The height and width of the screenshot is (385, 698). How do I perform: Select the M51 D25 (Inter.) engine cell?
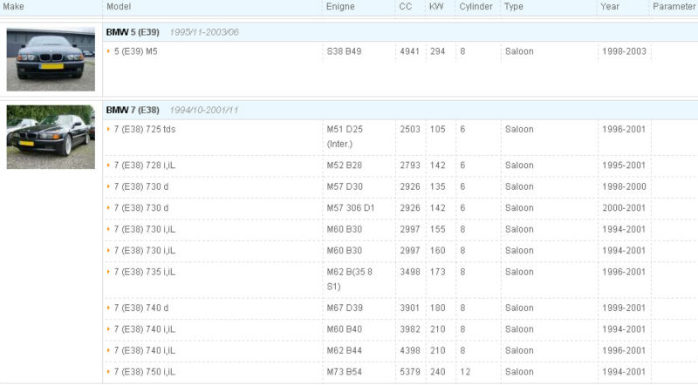[345, 137]
